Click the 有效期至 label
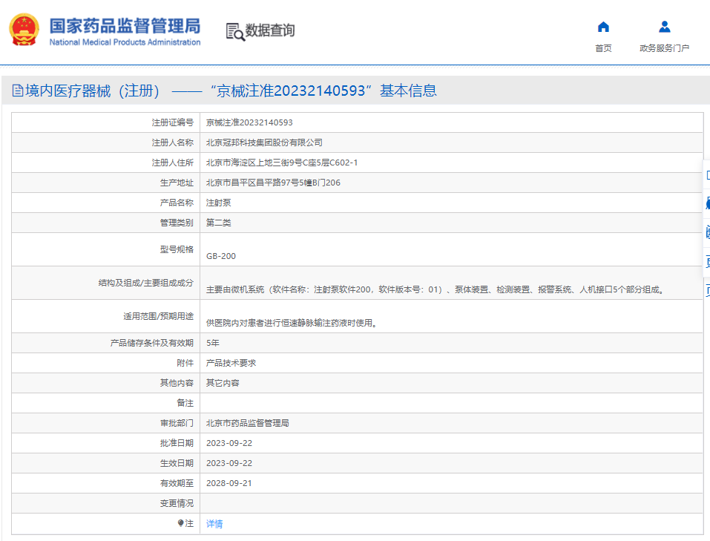This screenshot has height=541, width=710. click(x=177, y=483)
